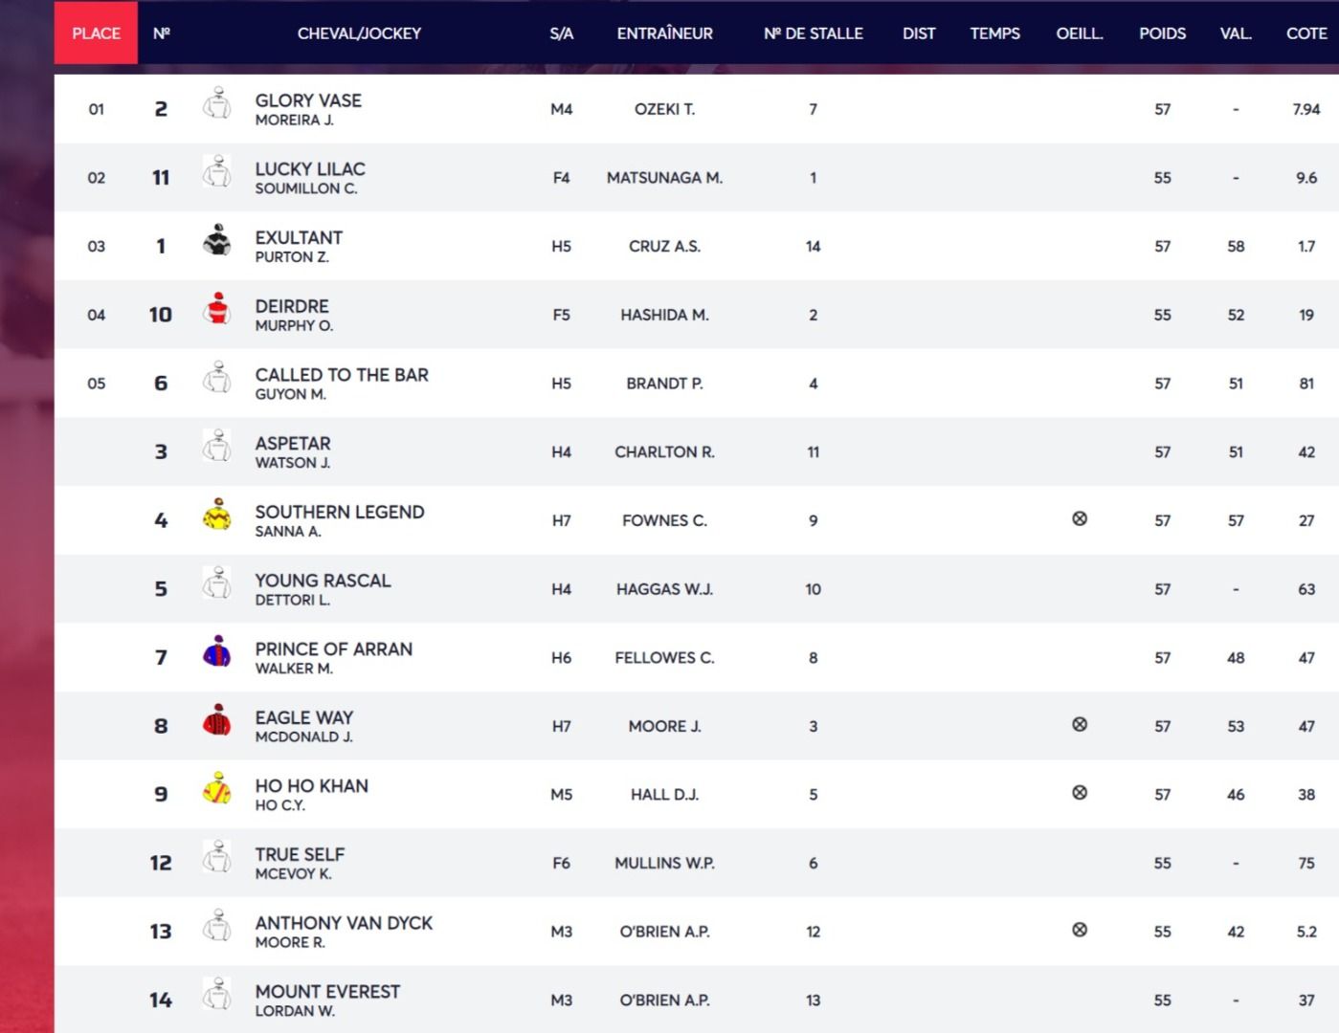Click the VAL. value 58 for EXULTANT

pyautogui.click(x=1235, y=246)
